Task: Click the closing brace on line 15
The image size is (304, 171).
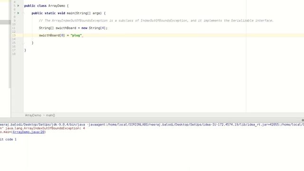Action: pos(33,43)
